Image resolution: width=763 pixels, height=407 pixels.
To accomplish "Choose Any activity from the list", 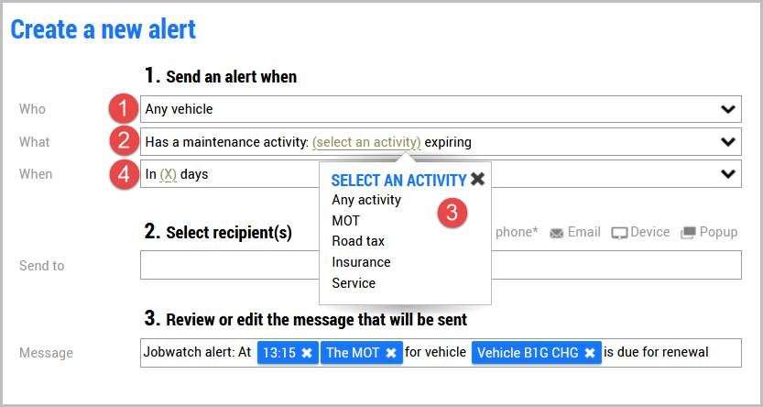I will (x=366, y=200).
